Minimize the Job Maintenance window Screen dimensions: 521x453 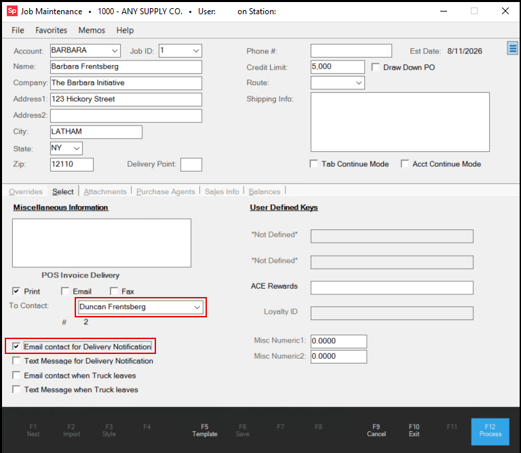443,11
